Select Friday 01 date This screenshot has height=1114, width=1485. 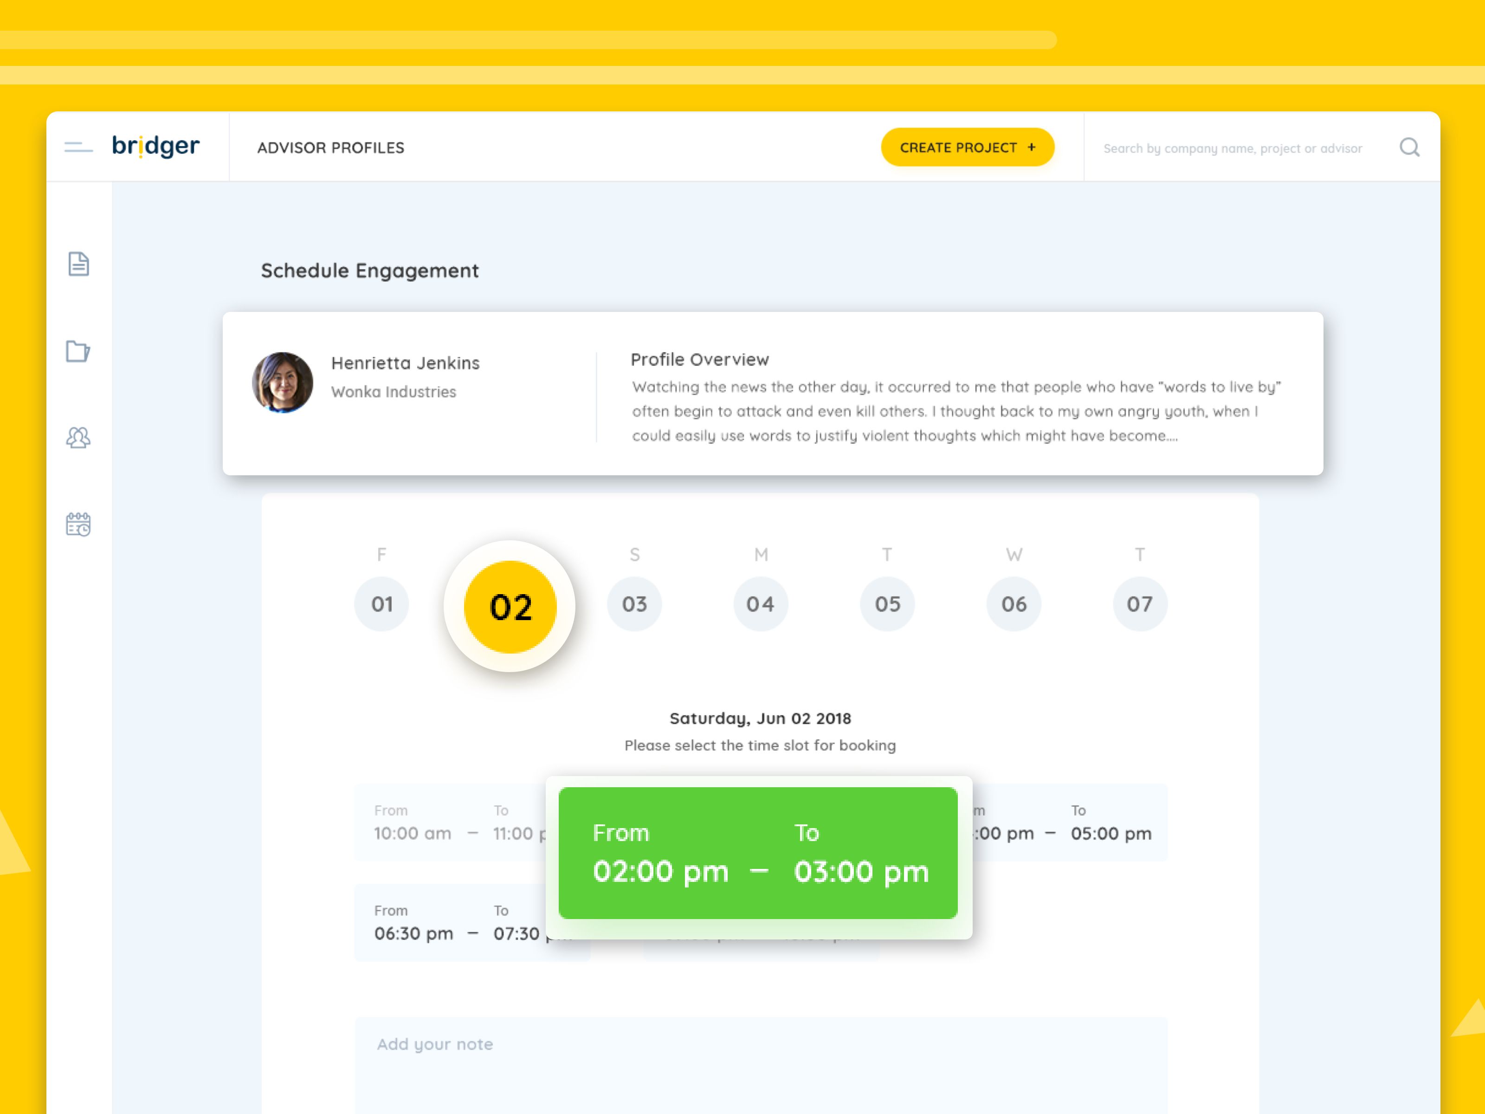point(382,604)
